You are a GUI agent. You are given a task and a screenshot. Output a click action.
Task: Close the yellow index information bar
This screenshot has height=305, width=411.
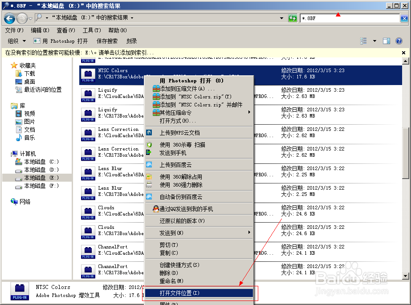click(404, 53)
